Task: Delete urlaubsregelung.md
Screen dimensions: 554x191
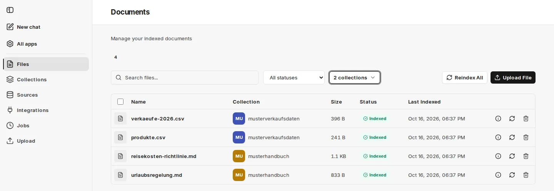Action: [x=526, y=175]
